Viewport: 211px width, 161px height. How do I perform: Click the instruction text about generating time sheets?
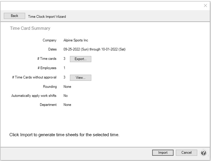64,135
